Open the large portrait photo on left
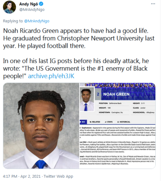 41,126
